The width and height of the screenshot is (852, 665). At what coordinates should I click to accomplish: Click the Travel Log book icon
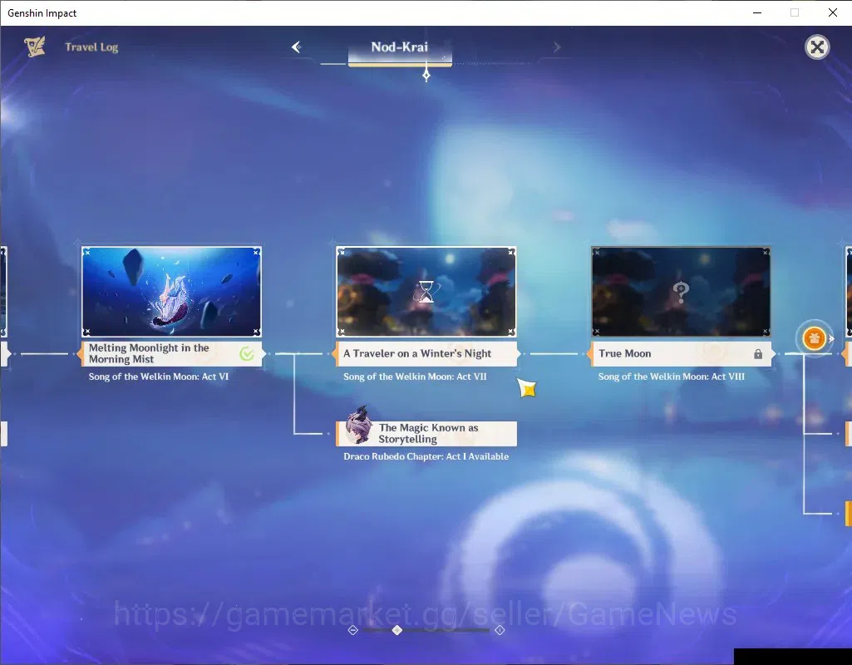pos(35,47)
